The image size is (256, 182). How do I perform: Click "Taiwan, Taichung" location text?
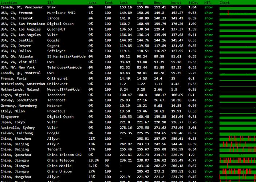[x=17, y=133]
